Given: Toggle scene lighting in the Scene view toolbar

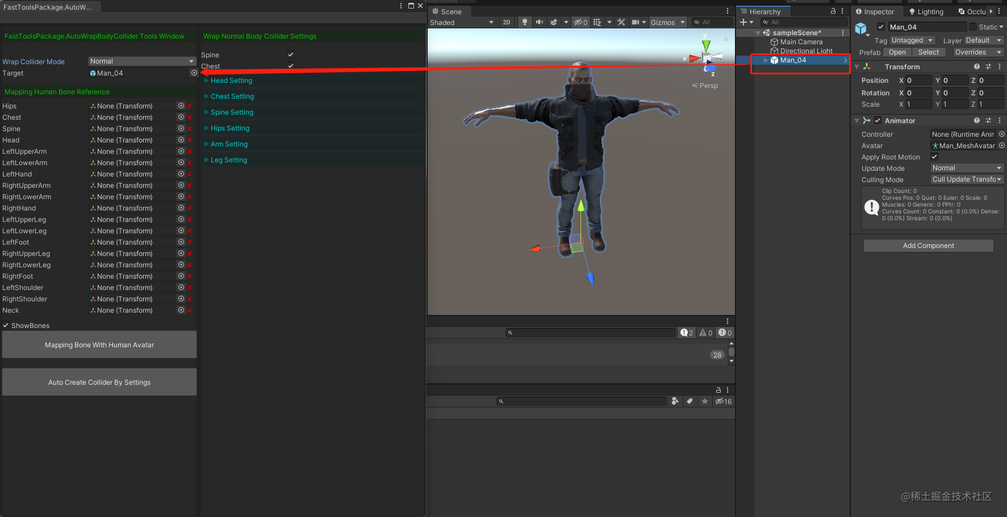Looking at the screenshot, I should click(x=524, y=22).
